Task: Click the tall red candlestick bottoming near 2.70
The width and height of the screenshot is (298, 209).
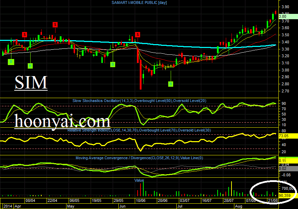Action: point(140,75)
